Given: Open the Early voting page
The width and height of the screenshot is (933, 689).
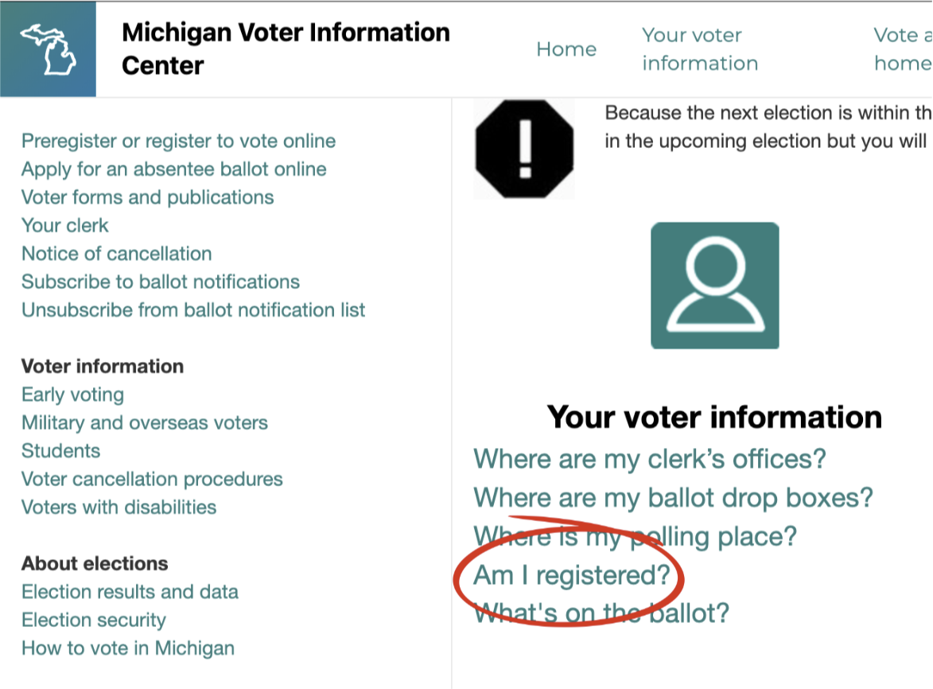Looking at the screenshot, I should coord(72,395).
